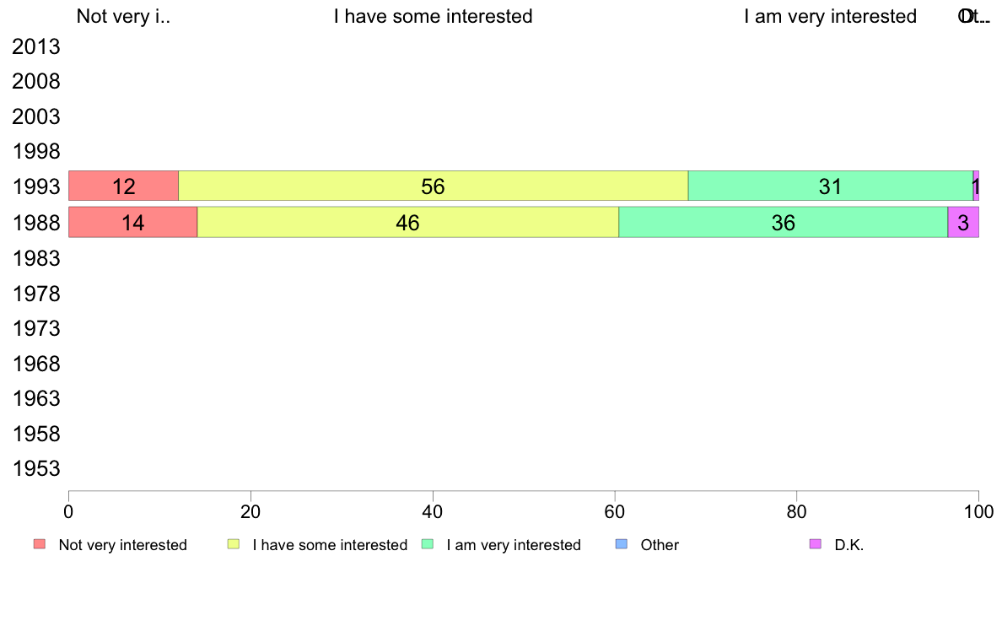
Task: Select the 1988 purple bar segment labeled 3
Action: [x=963, y=223]
